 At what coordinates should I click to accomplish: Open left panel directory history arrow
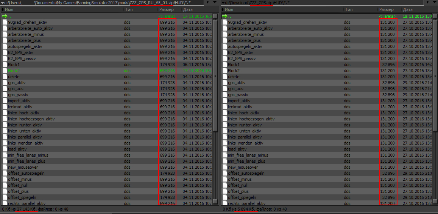tap(215, 2)
